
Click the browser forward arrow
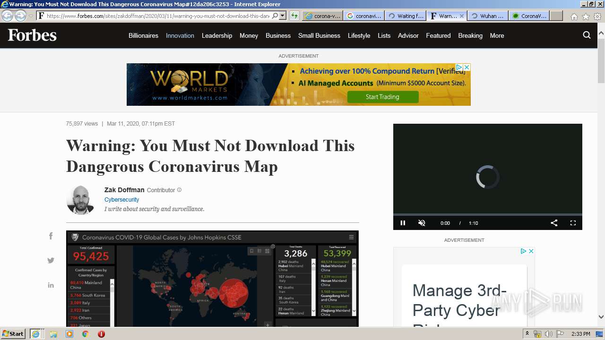click(20, 16)
